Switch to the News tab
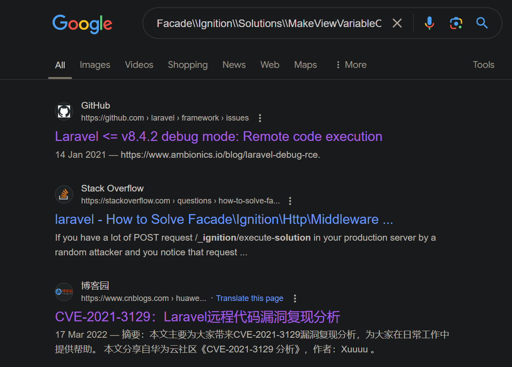The image size is (512, 367). 234,65
